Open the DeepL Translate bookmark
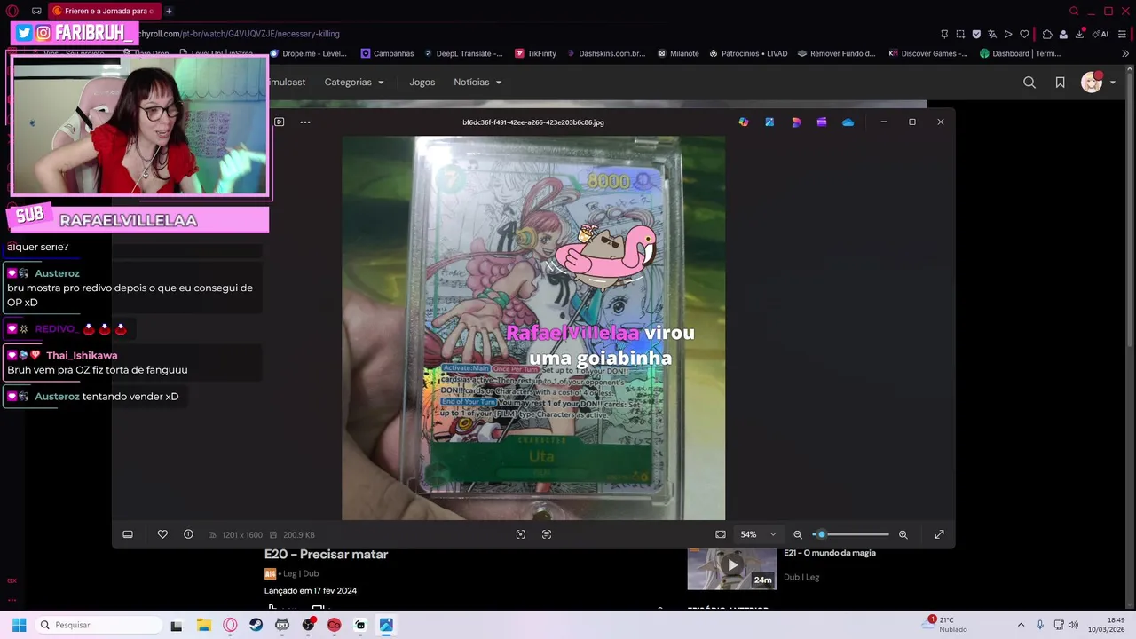The image size is (1136, 639). (464, 53)
